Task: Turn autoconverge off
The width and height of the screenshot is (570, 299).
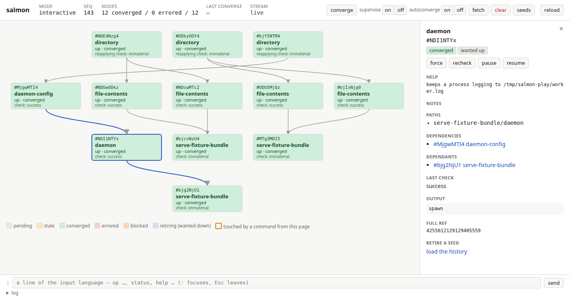Action: tap(460, 10)
